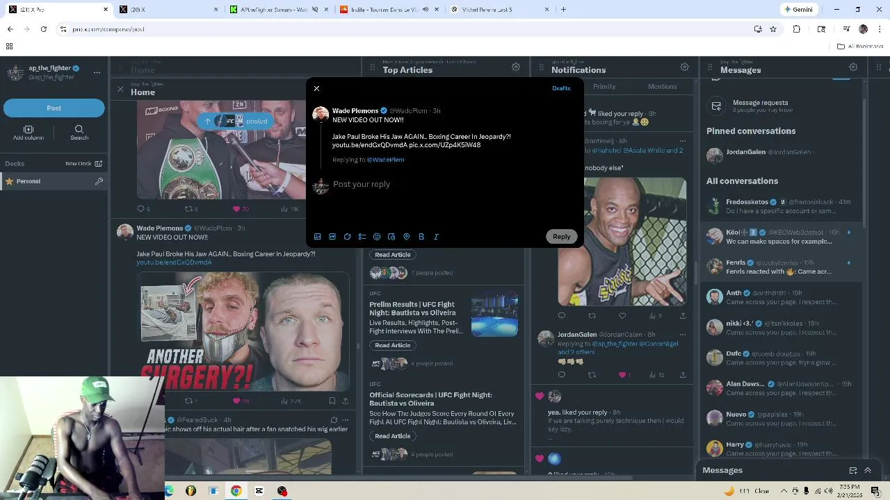Click the Grok enhance icon in composer
890x500 pixels.
point(347,237)
